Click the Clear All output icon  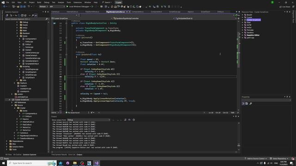coord(125,120)
